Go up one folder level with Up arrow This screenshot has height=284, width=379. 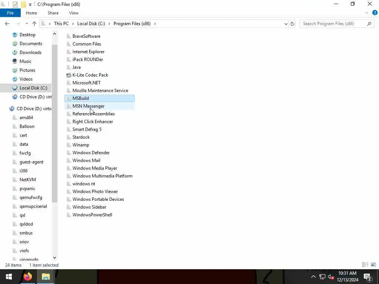click(34, 24)
